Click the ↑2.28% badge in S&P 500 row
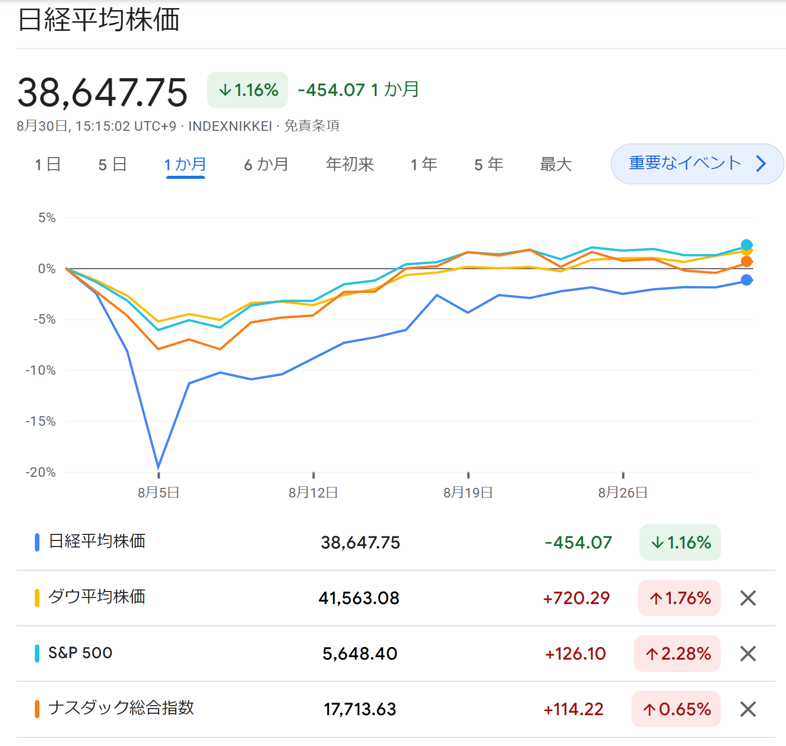Viewport: 786px width, 746px height. pos(677,654)
